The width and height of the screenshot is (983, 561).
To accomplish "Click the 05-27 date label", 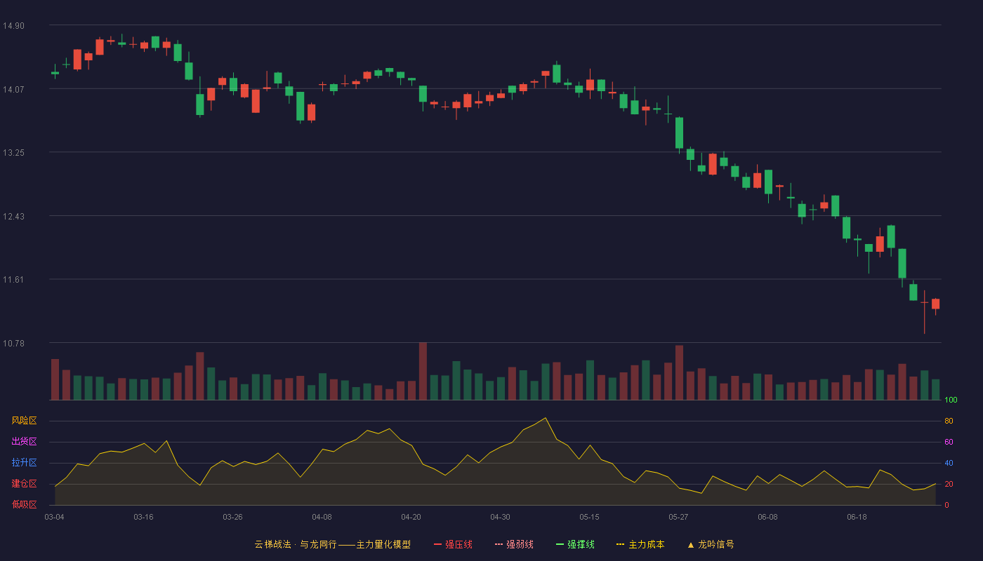I will pyautogui.click(x=678, y=517).
